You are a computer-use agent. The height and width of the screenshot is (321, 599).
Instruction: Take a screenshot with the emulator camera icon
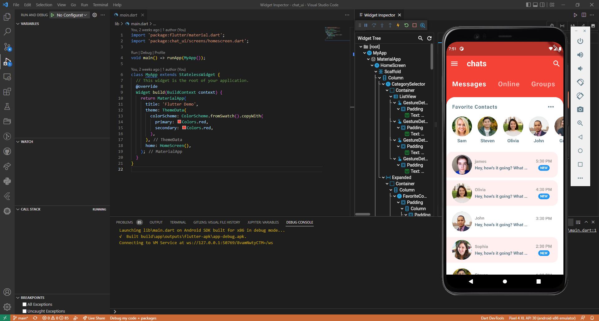point(580,109)
